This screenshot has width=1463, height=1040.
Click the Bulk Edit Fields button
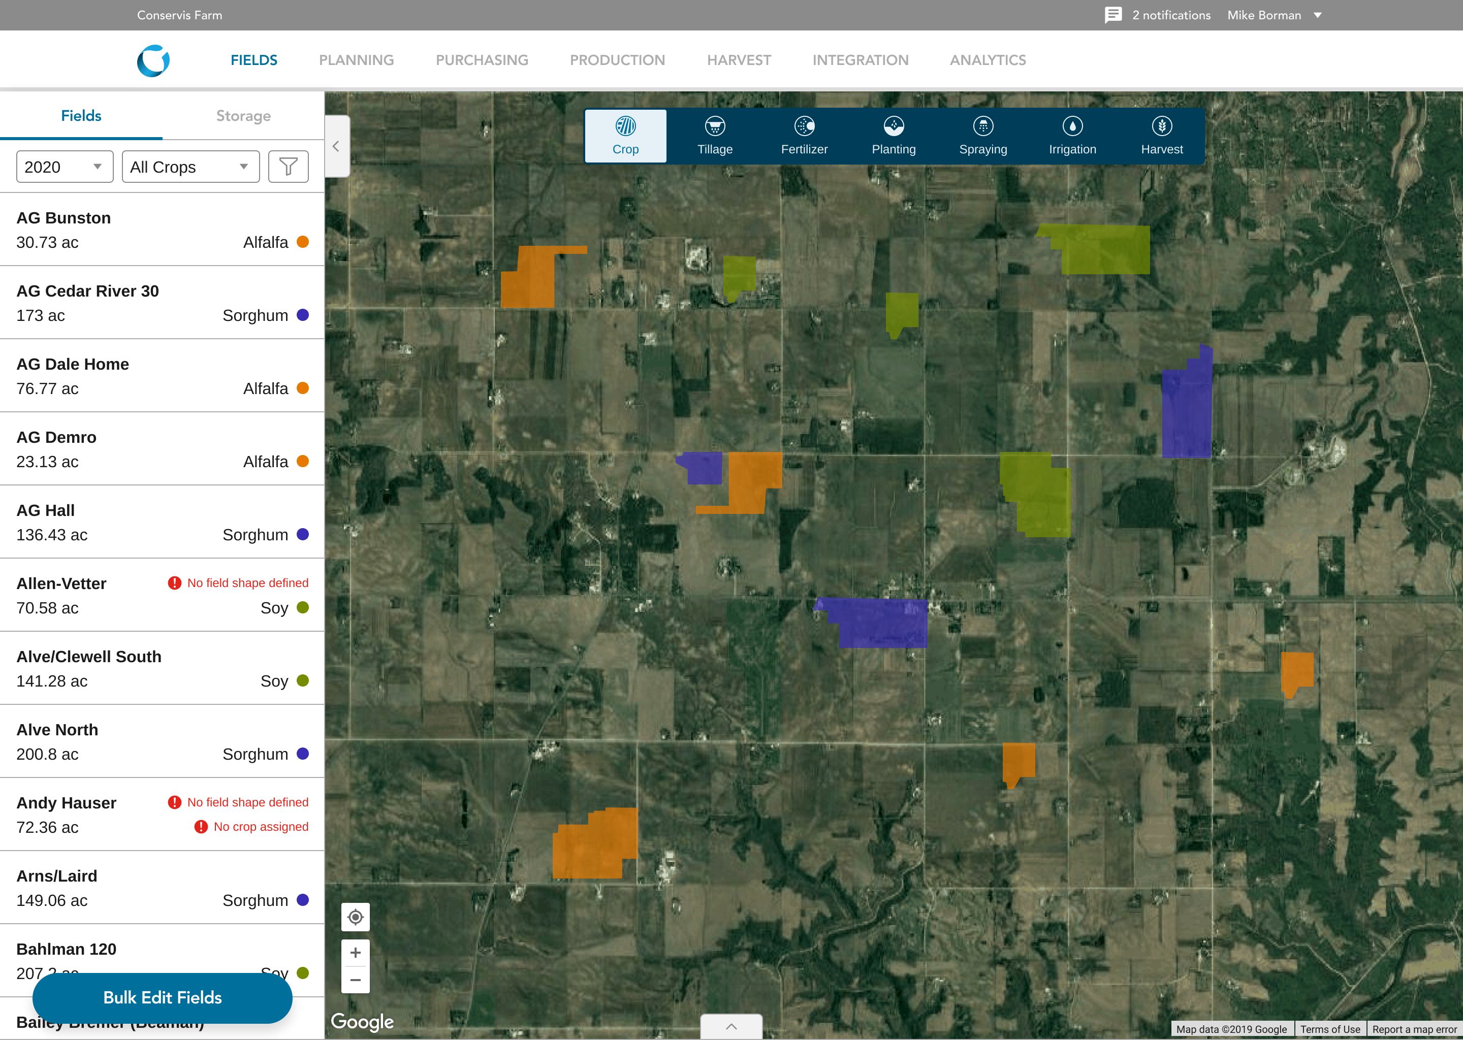[x=163, y=998]
